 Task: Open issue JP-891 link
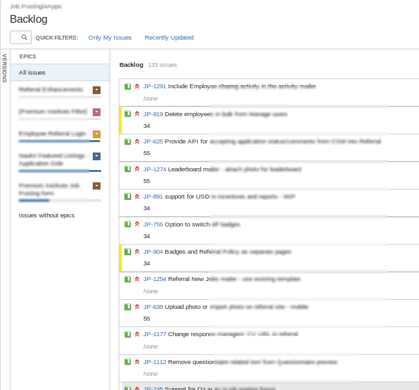click(x=153, y=197)
